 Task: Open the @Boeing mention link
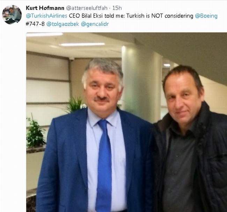(206, 16)
